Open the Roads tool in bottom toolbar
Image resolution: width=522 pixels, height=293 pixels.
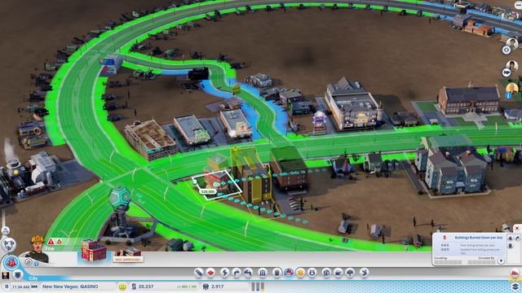(198, 273)
